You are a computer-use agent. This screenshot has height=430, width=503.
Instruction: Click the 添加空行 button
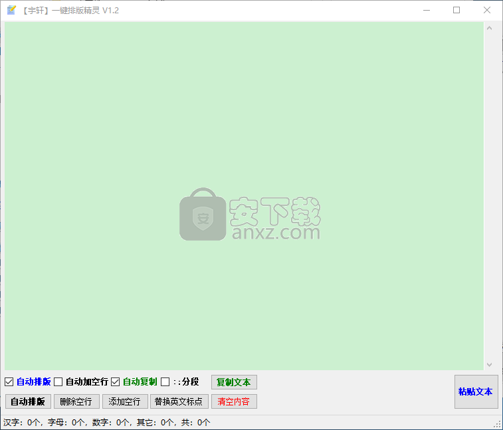click(125, 401)
